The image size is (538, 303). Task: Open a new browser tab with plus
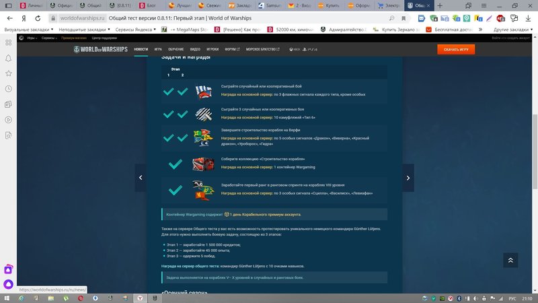tap(440, 5)
